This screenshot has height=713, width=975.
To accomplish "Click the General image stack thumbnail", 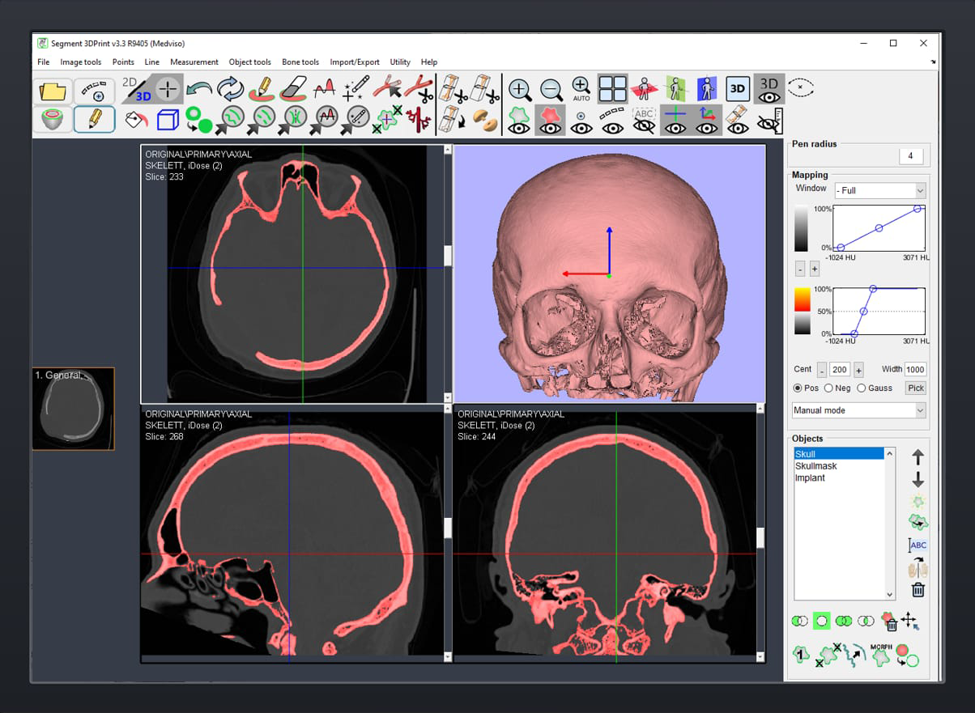I will point(73,409).
